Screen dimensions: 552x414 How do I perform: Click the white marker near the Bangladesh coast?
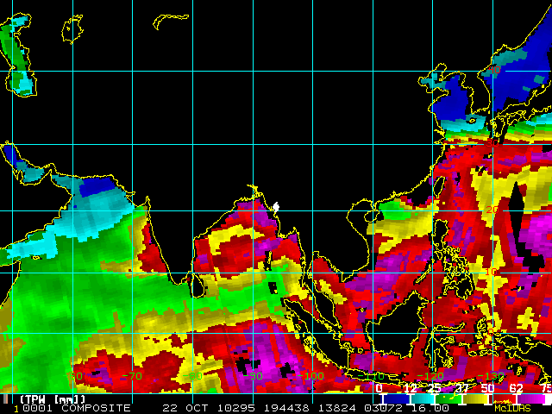276,207
